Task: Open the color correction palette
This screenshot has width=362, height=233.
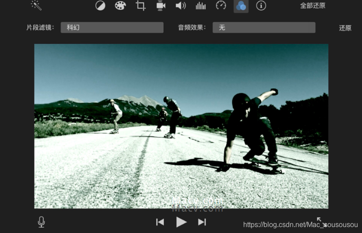Action: click(x=120, y=6)
